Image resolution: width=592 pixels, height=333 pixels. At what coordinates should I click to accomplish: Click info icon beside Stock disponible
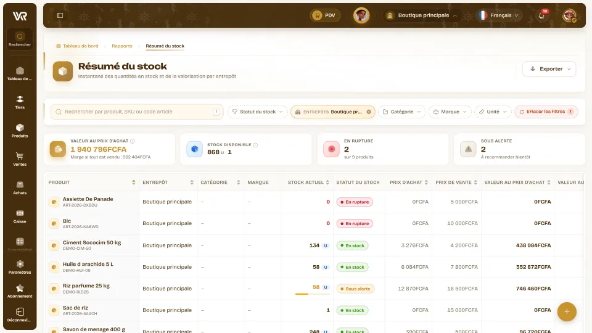(255, 145)
